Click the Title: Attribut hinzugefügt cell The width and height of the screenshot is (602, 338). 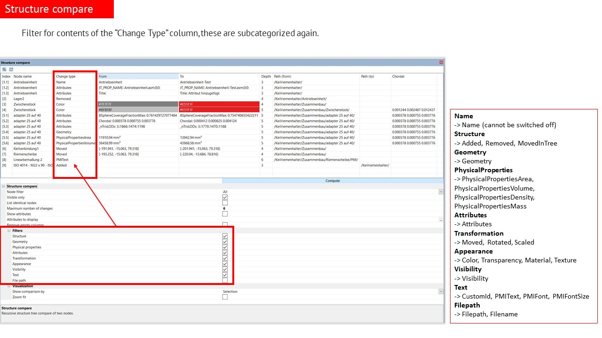tap(199, 93)
